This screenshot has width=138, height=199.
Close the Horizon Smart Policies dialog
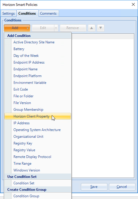pos(133,5)
